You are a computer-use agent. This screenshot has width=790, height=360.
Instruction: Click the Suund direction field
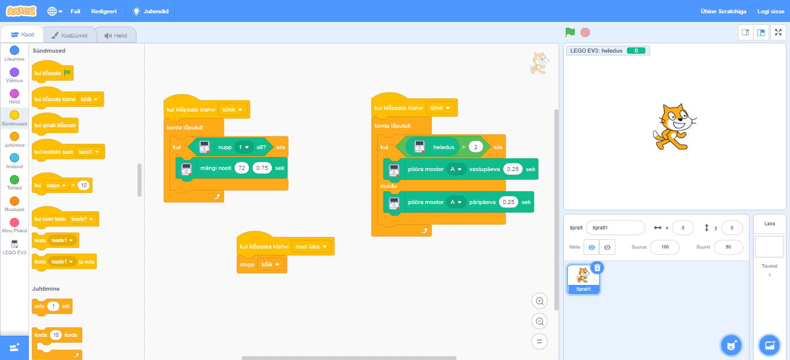[728, 247]
